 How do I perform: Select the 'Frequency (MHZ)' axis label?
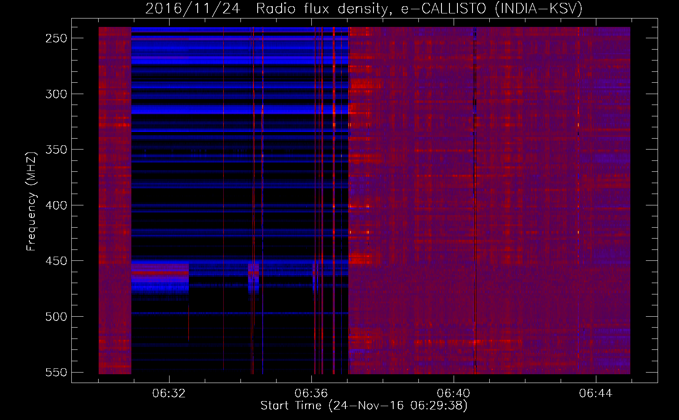pos(31,201)
